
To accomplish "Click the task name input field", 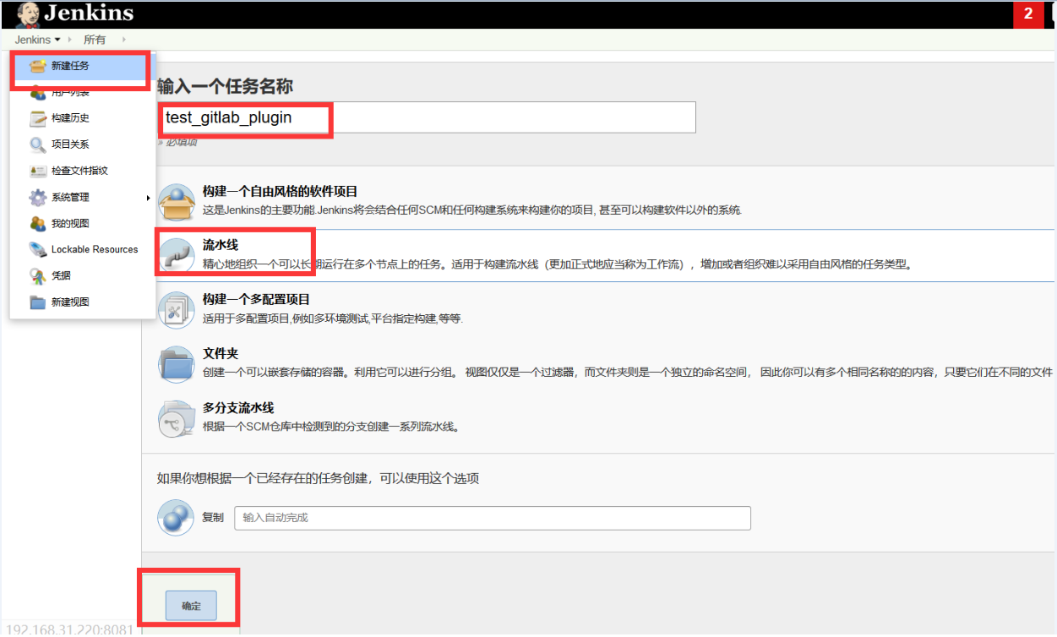I will pyautogui.click(x=427, y=117).
